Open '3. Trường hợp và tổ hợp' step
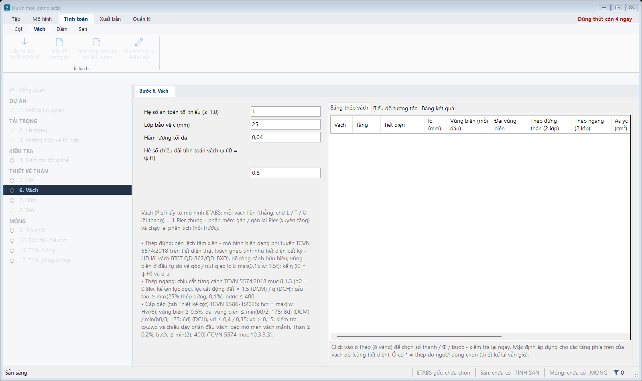642x381 pixels. tap(49, 140)
